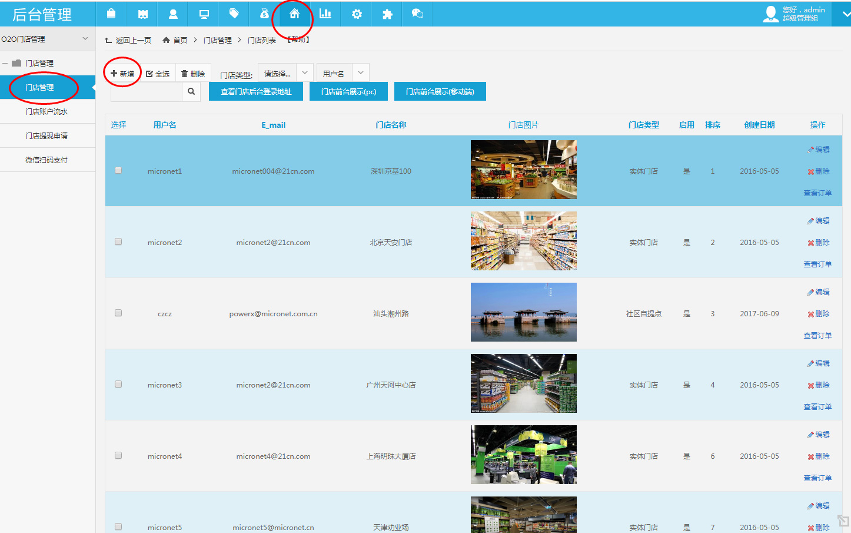Tick the checkbox for micronet5
851x533 pixels.
[x=118, y=527]
